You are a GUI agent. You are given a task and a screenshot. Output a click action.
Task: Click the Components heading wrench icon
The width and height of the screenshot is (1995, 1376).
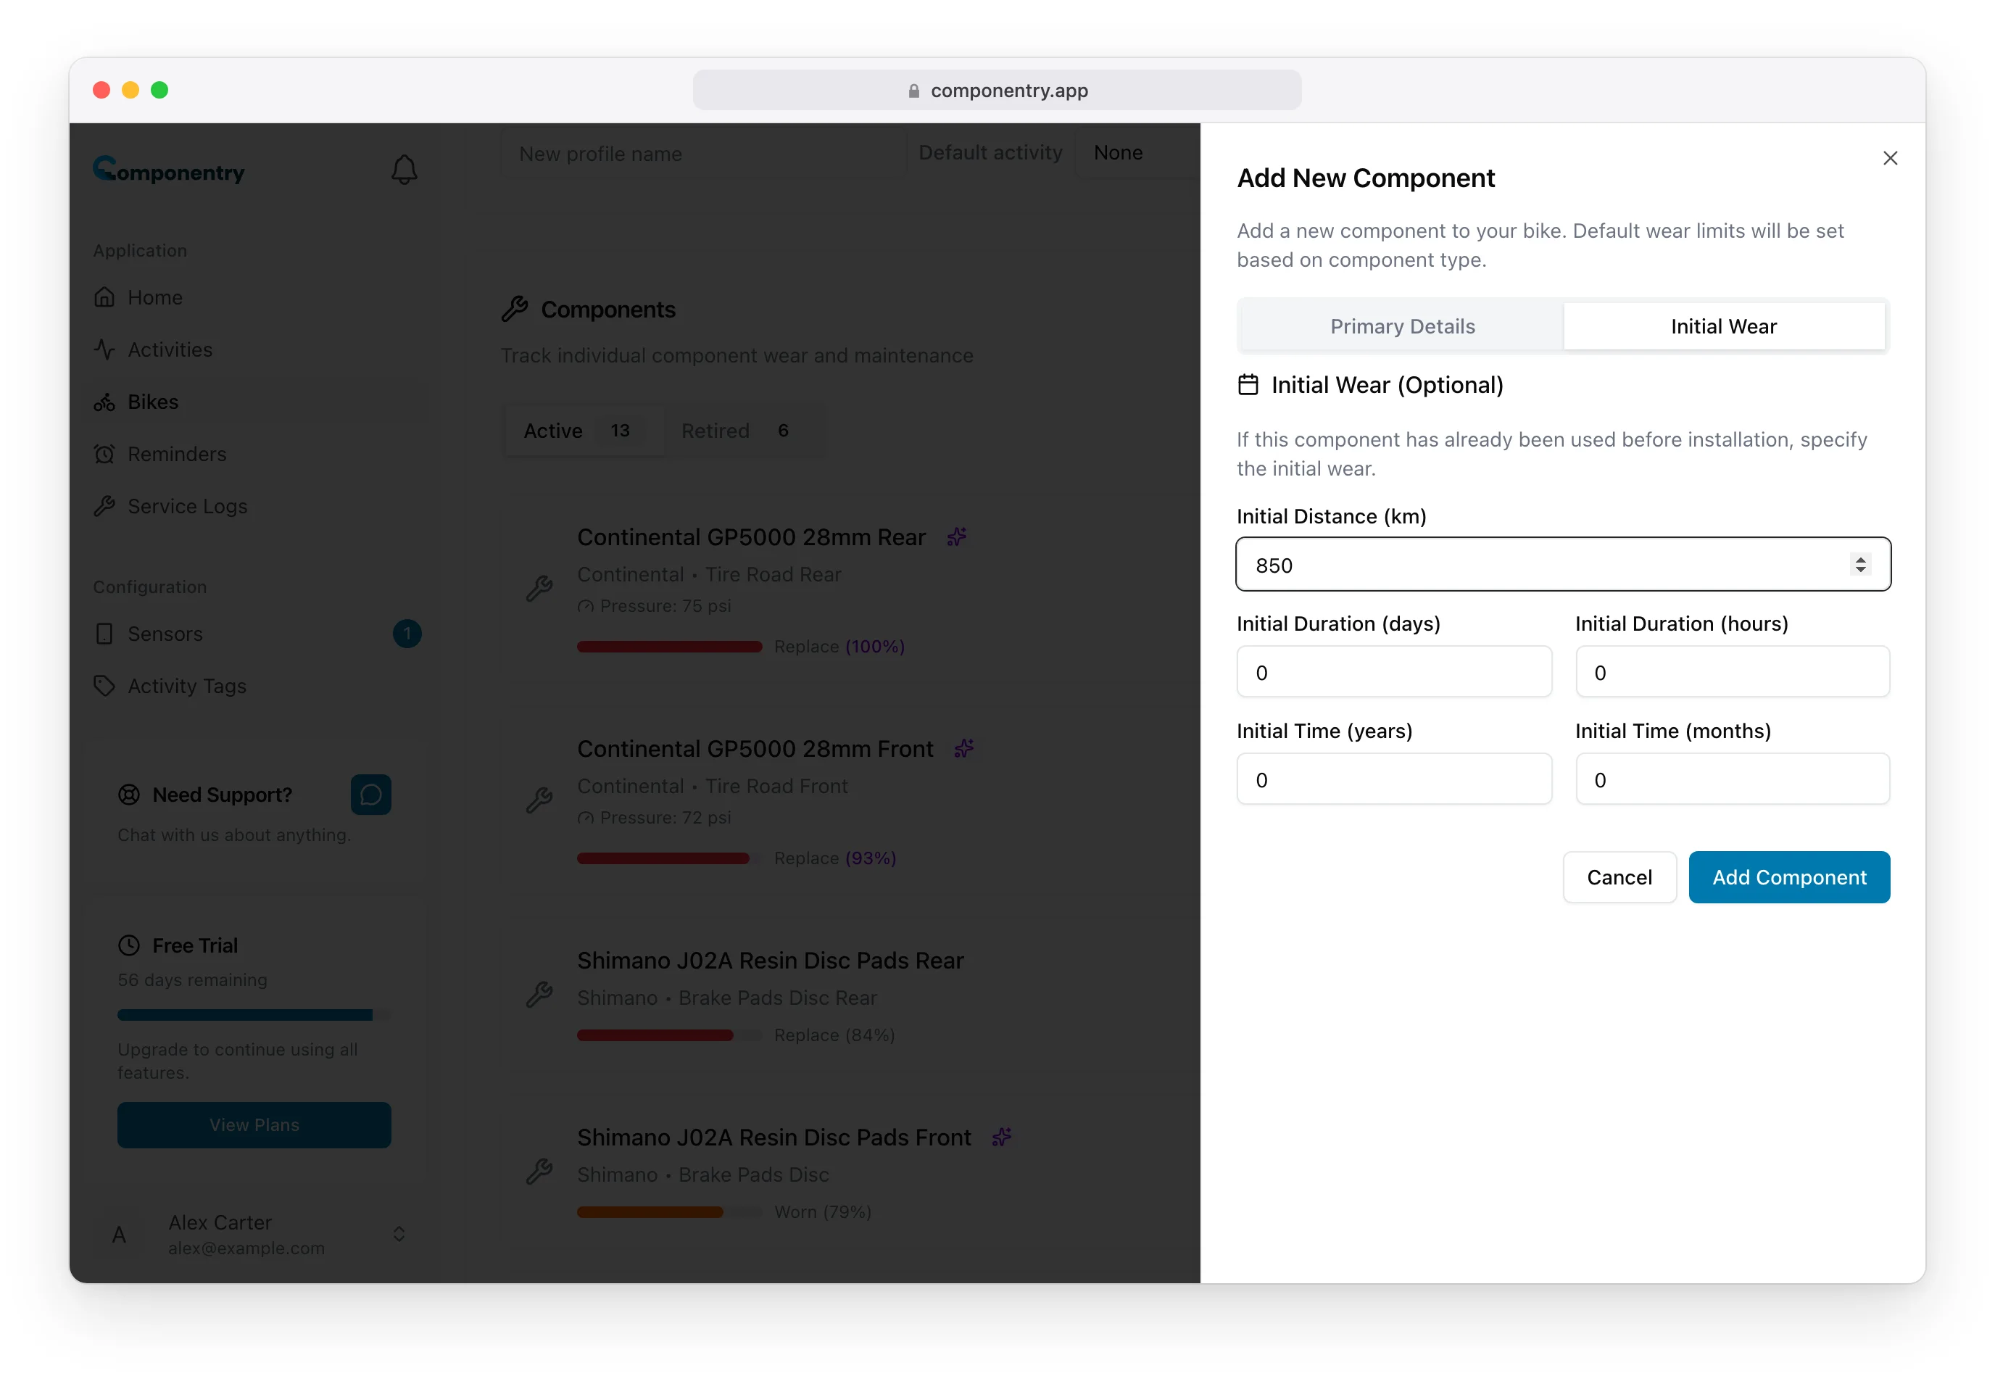(x=515, y=309)
